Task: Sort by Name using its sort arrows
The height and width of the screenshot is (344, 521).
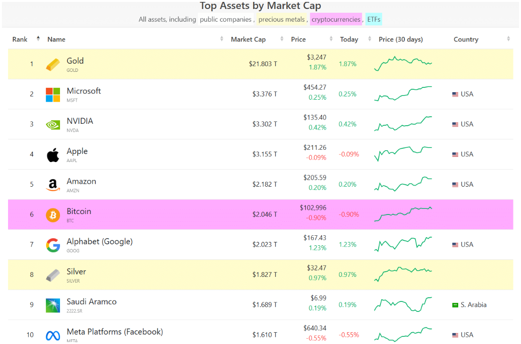Action: click(x=222, y=39)
